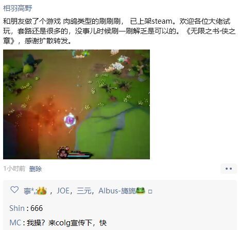The image size is (238, 230).
Task: Open poster name 相羽高野
Action: [18, 8]
